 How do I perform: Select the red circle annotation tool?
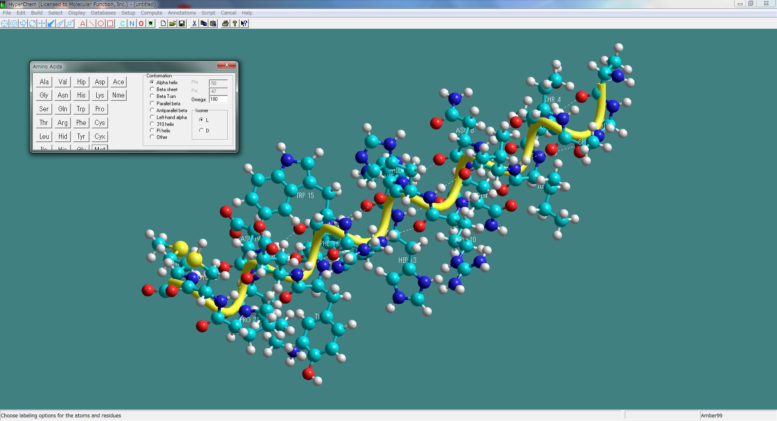[101, 23]
